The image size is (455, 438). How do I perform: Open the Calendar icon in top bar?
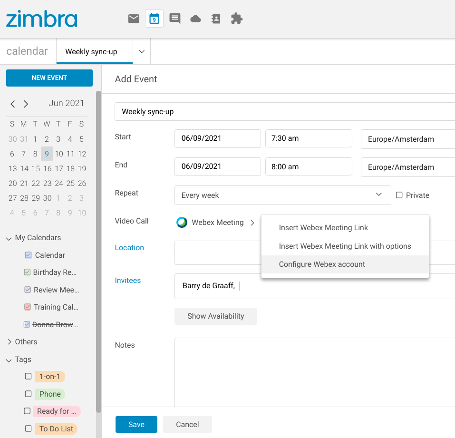pos(154,19)
